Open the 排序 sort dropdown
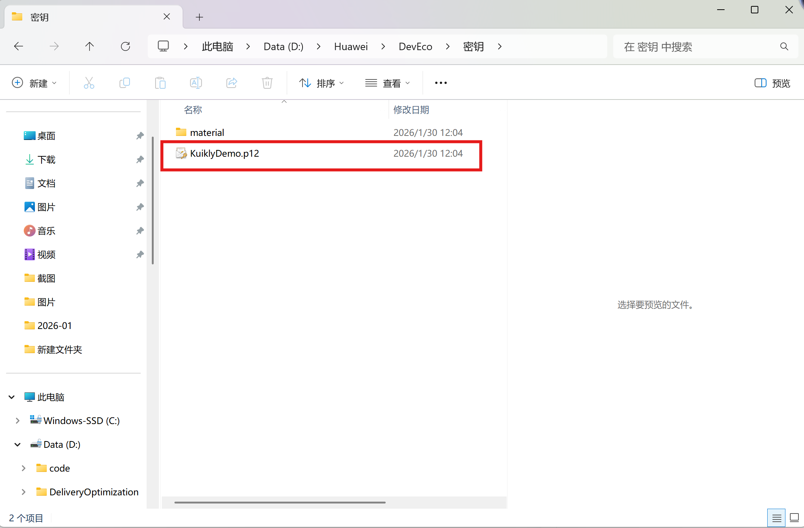This screenshot has width=804, height=528. pyautogui.click(x=321, y=83)
